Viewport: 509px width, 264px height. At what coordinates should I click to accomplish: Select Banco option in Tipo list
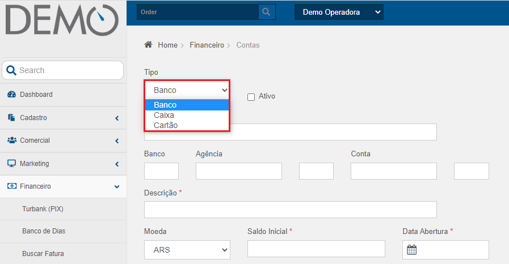187,105
